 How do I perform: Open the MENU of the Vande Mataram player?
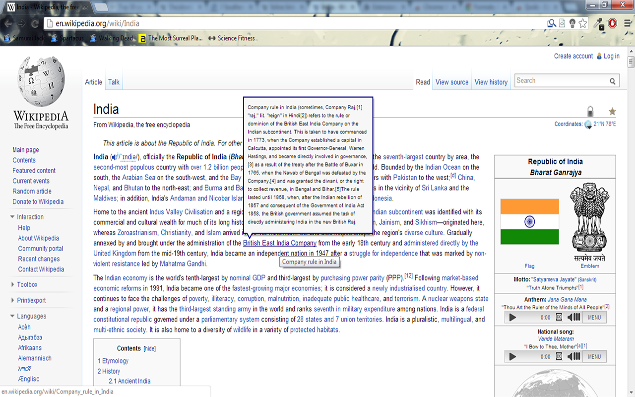[x=594, y=356]
